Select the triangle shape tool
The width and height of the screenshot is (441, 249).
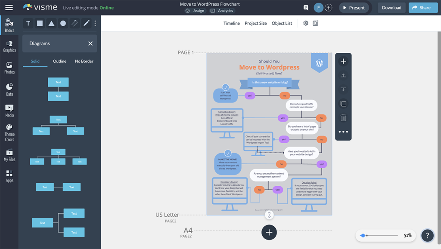coord(51,24)
